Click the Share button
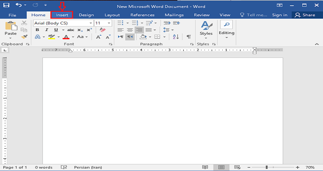The width and height of the screenshot is (323, 171). (x=305, y=15)
